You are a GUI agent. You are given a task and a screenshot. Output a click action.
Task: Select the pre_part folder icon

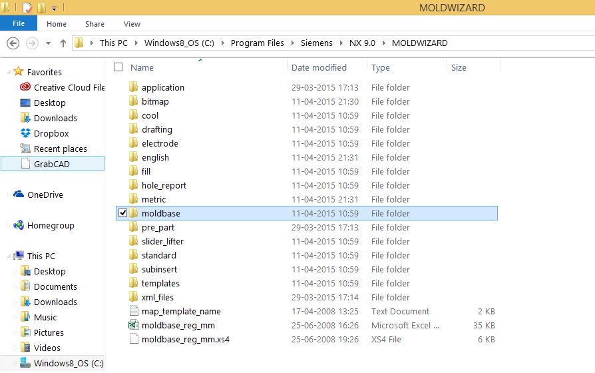134,227
